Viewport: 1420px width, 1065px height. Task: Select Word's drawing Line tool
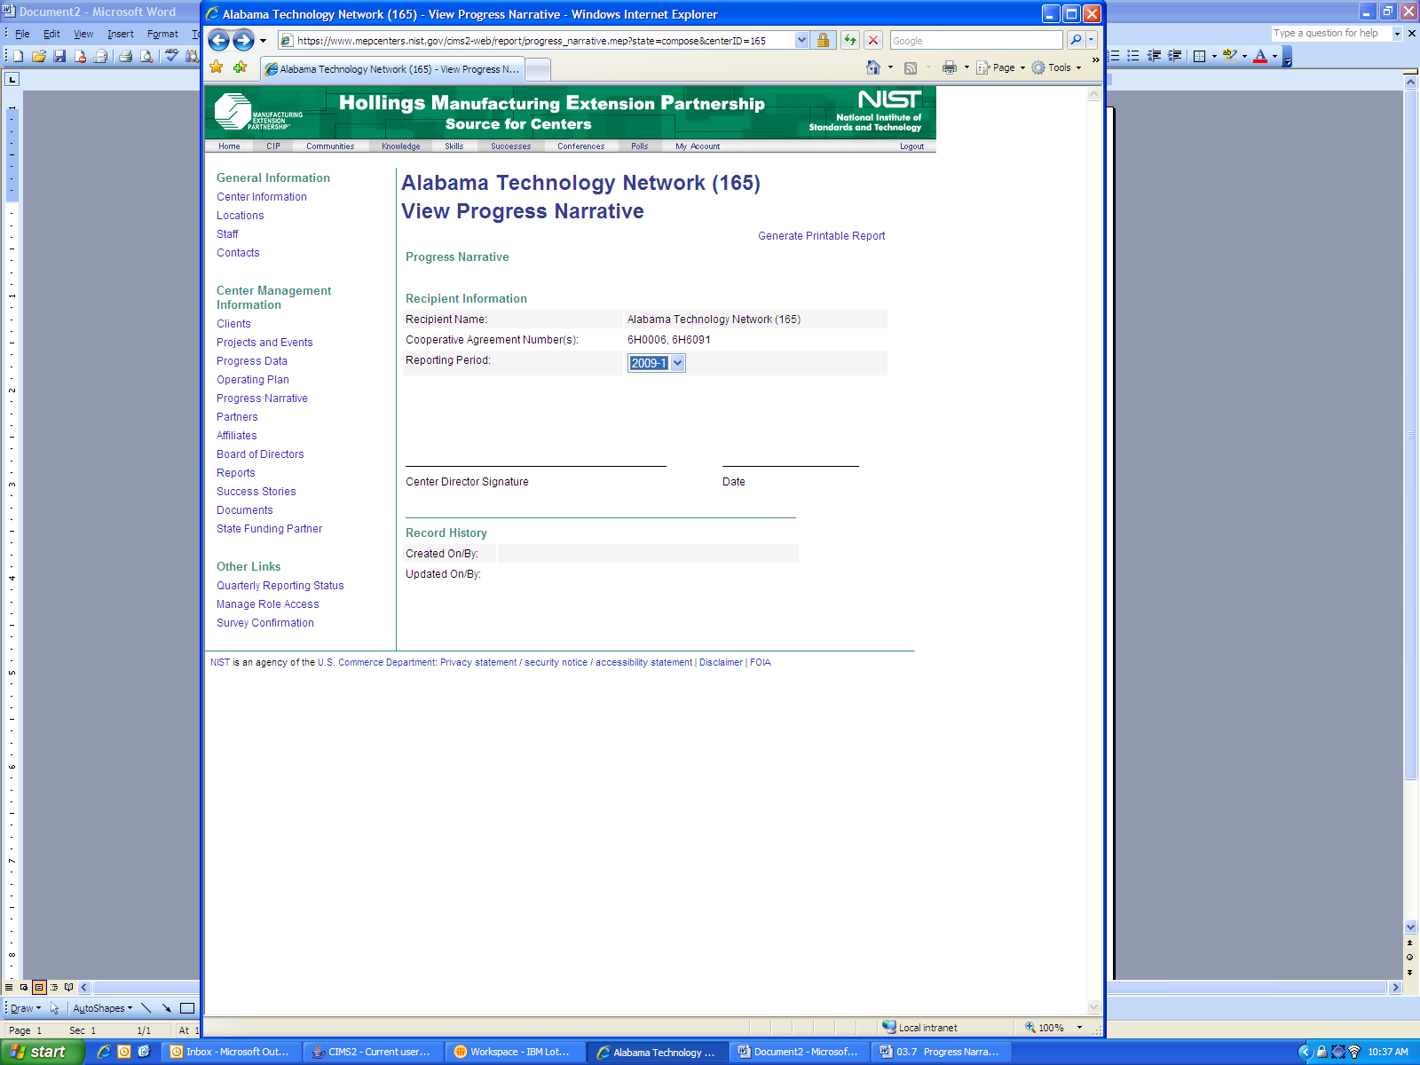[146, 1008]
